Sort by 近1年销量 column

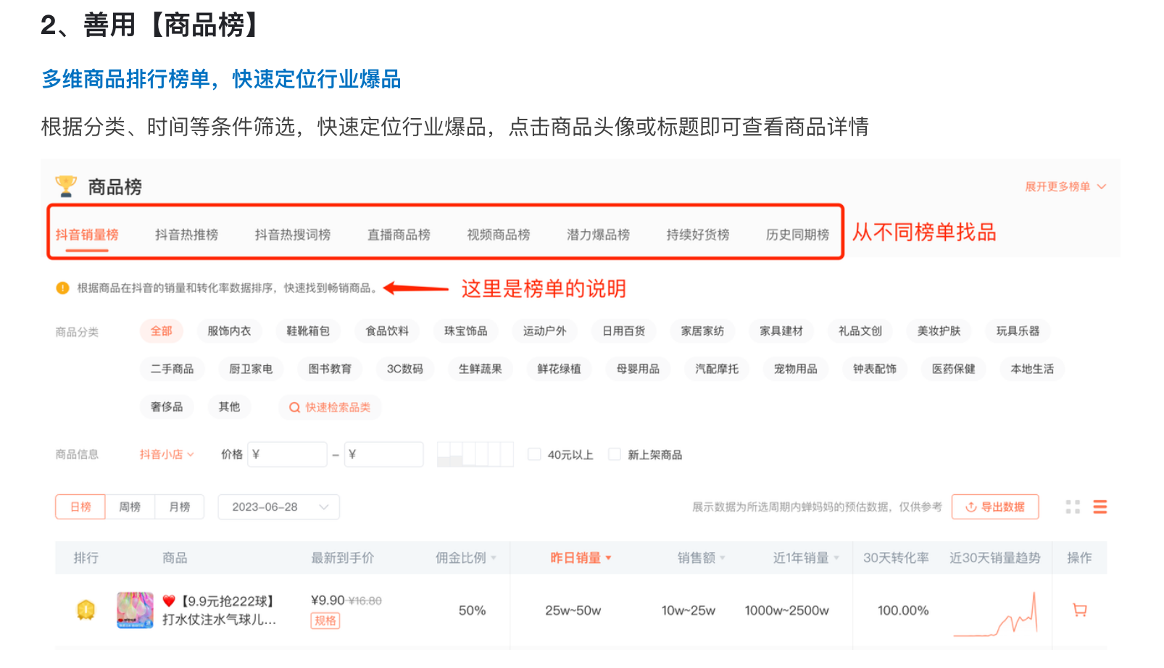tap(806, 558)
